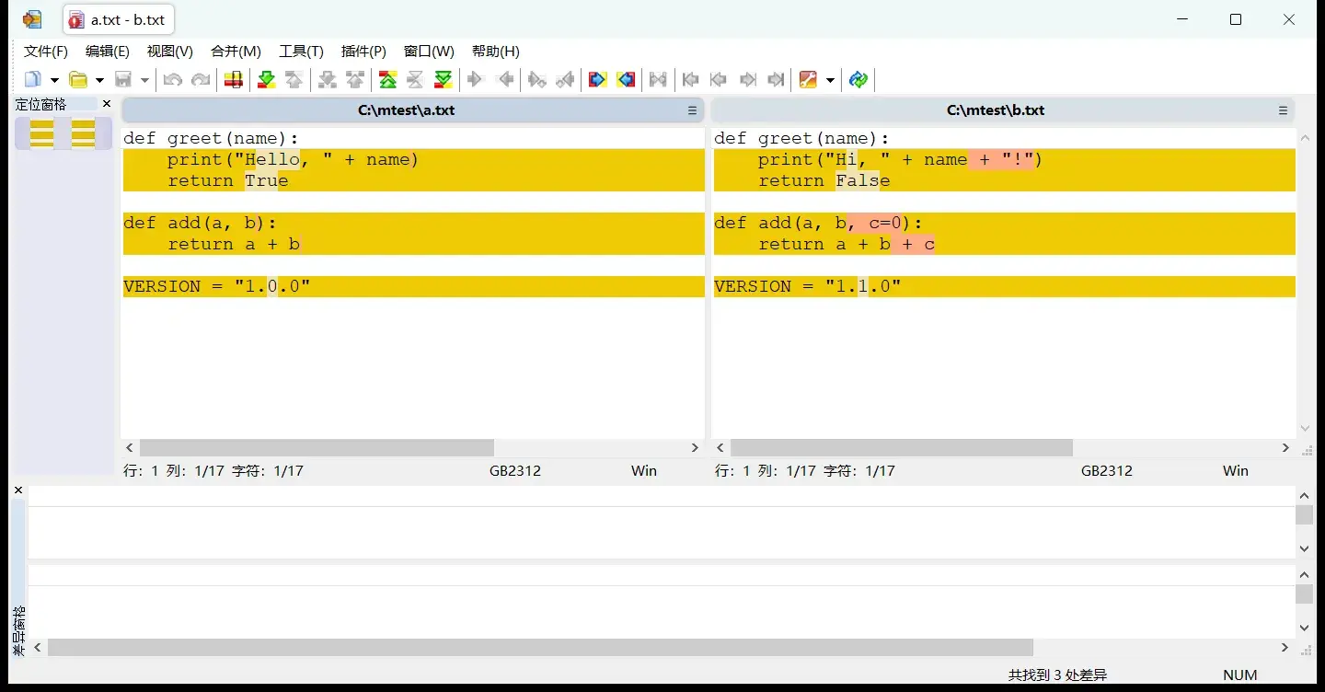
Task: Click the C:\mtest\b.txt path header
Action: [x=996, y=110]
